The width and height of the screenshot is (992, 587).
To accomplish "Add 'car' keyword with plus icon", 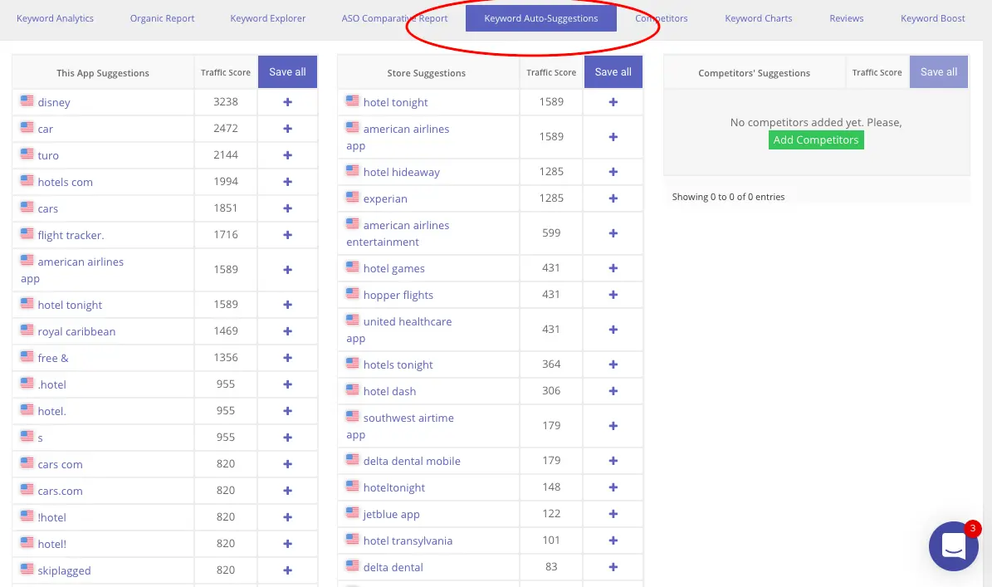I will (287, 129).
